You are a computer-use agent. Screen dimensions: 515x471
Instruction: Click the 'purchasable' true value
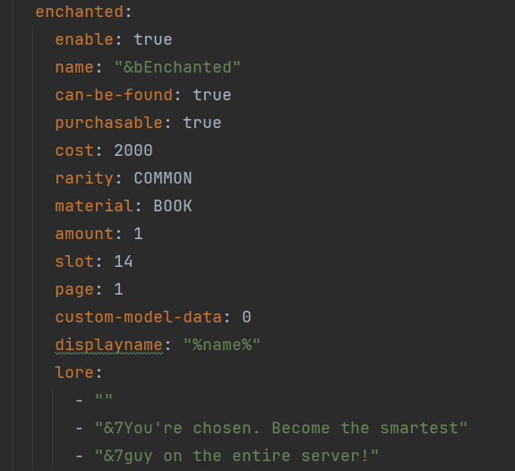202,123
